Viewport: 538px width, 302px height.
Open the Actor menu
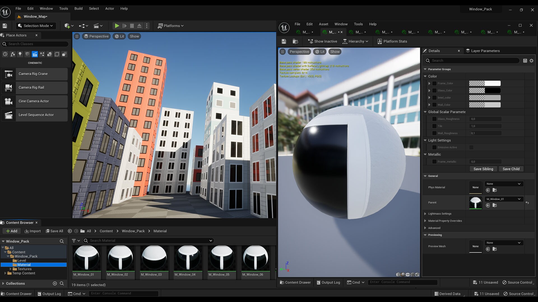pyautogui.click(x=110, y=8)
